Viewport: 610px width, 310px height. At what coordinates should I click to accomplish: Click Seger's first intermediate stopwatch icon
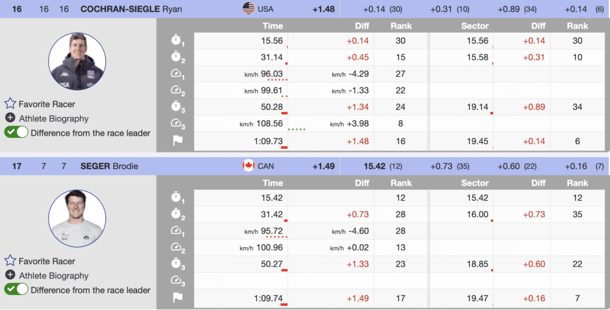[177, 198]
